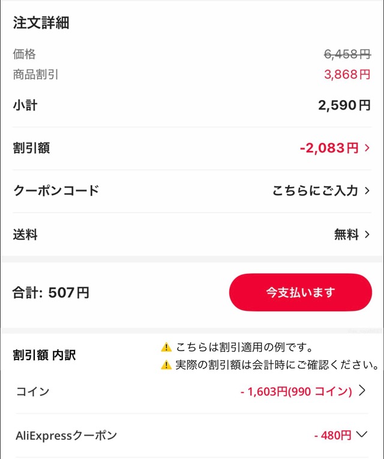
Task: Tap the chevron beside 無料 shipping
Action: pos(367,234)
